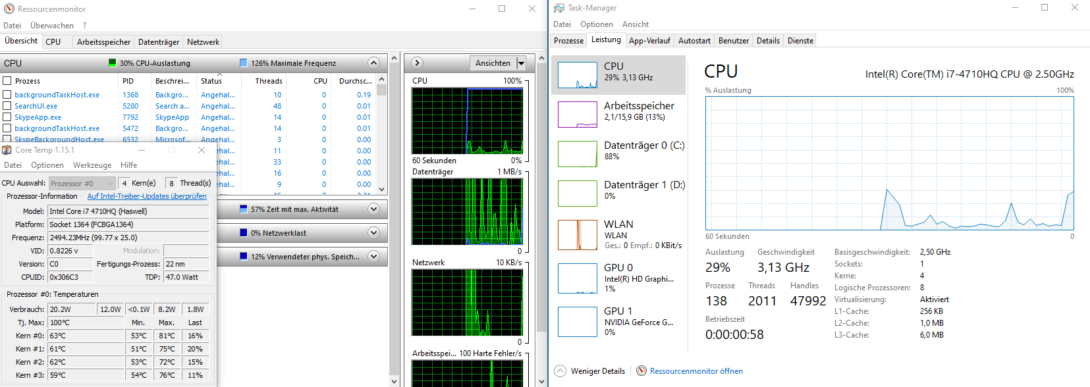Click the right-arrow icon above CPU graphs
The height and width of the screenshot is (387, 1090).
[x=417, y=63]
